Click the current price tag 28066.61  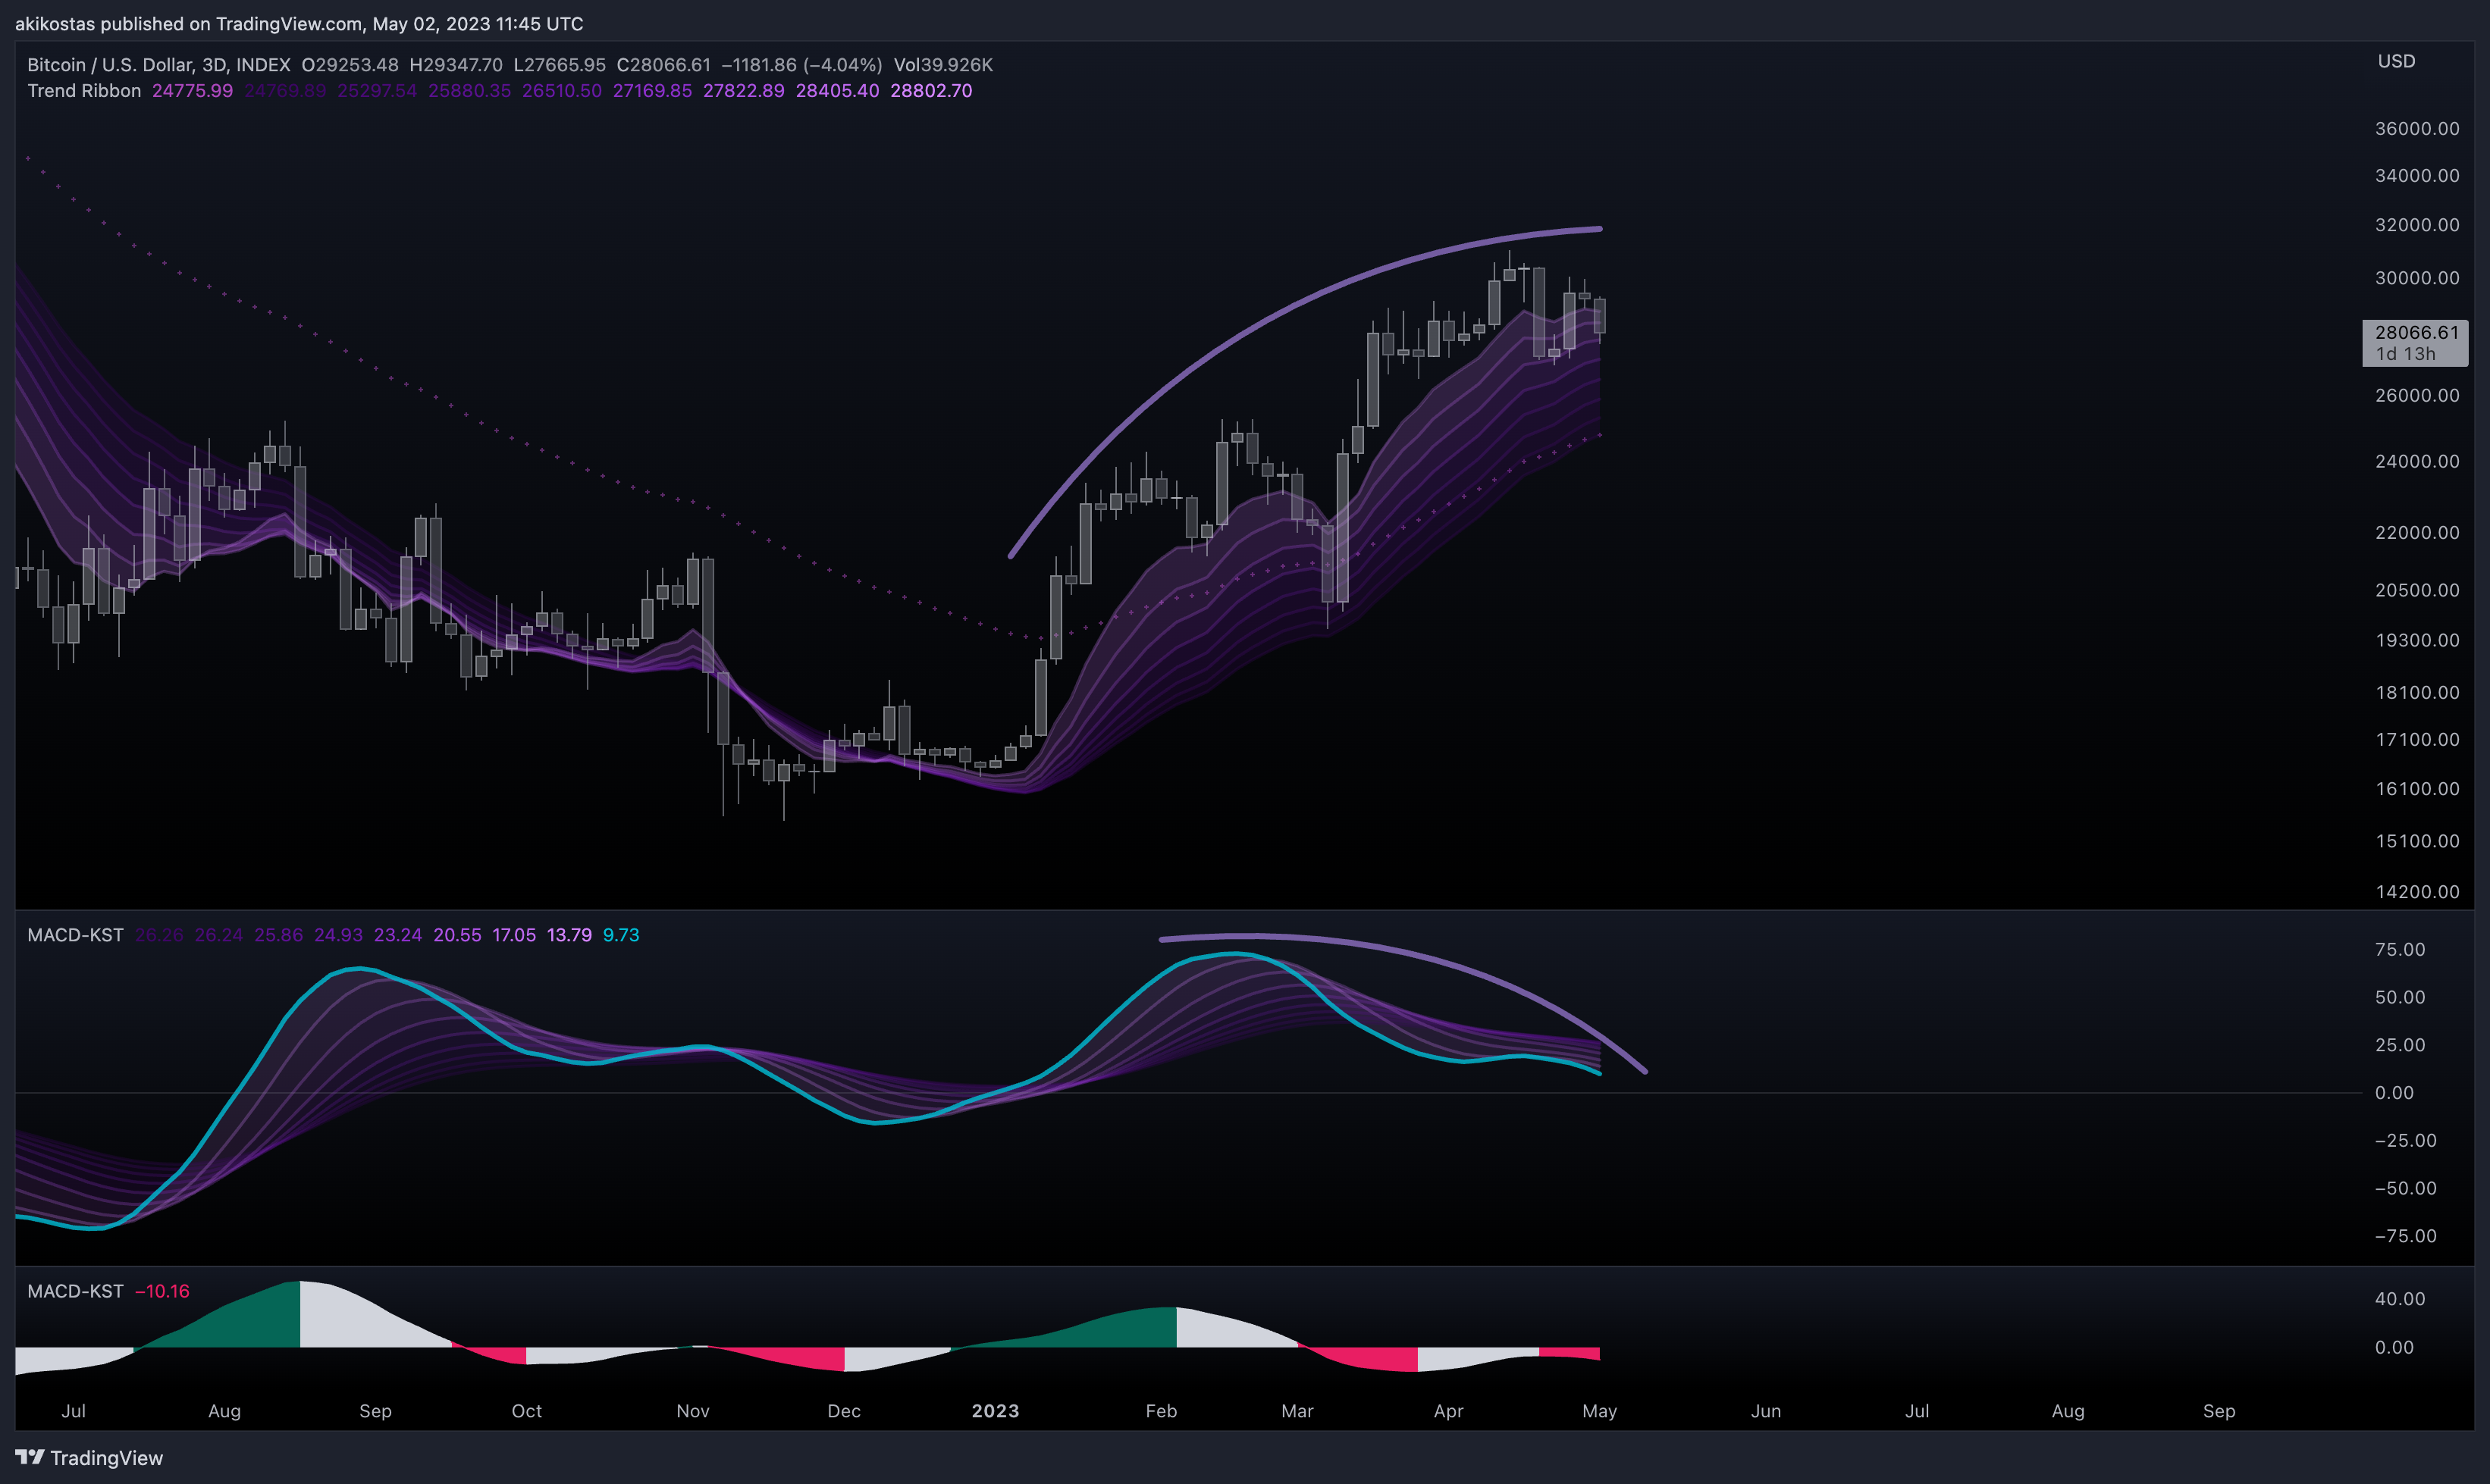coord(2415,343)
